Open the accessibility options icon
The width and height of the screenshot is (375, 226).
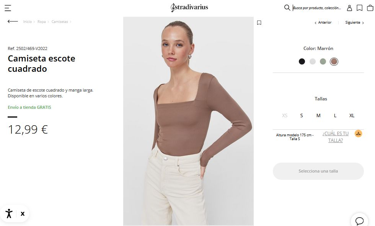tap(9, 213)
